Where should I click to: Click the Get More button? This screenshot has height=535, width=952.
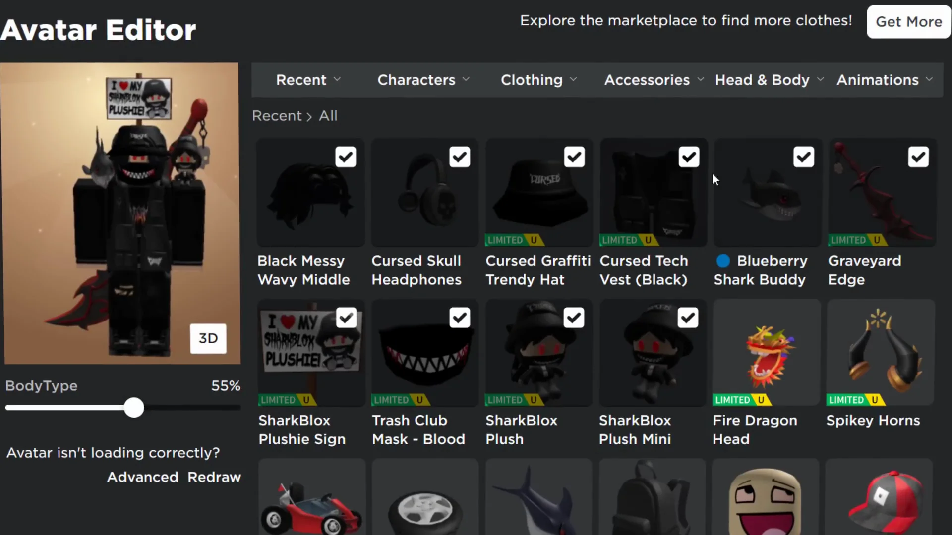(x=909, y=22)
